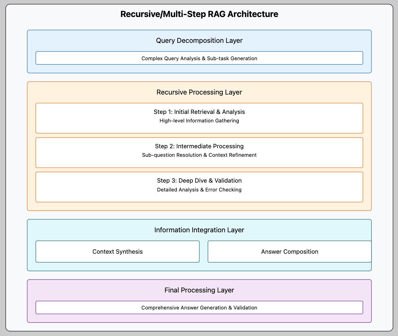Select the Comprehensive Answer Generation & Validation box

point(199,307)
